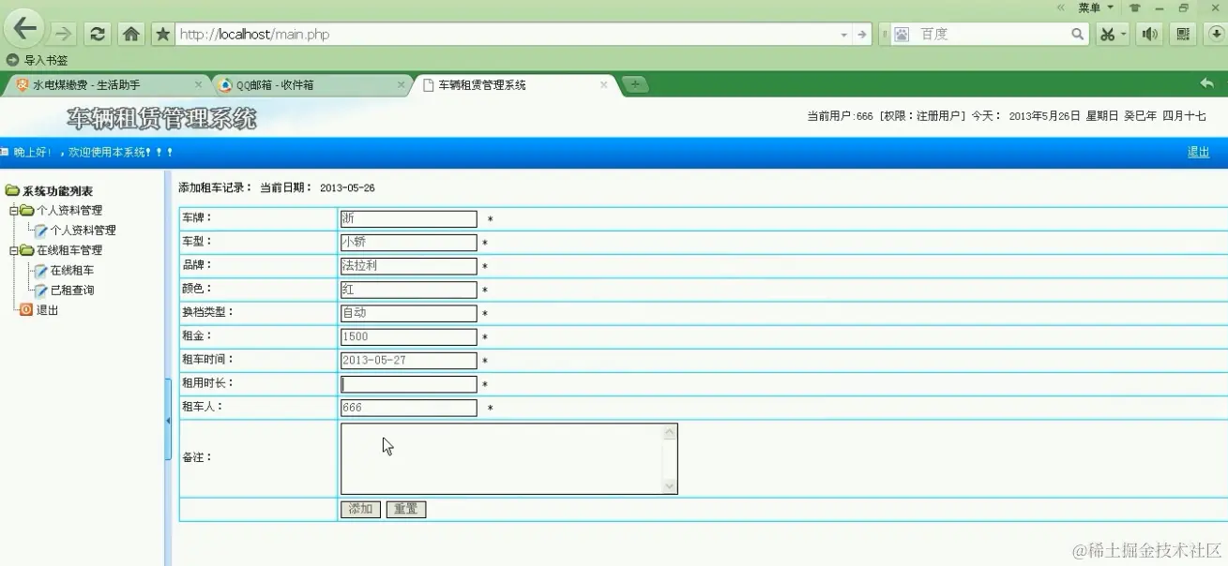This screenshot has height=566, width=1228.
Task: Open the downloads manager icon
Action: click(x=1215, y=34)
